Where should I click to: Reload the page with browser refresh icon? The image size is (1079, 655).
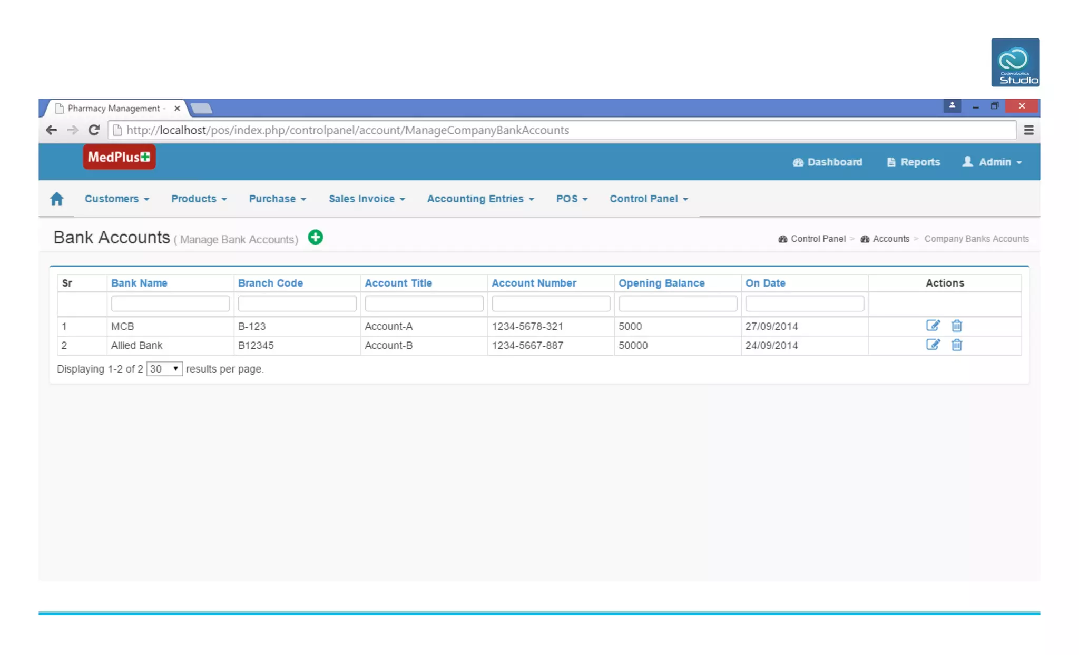tap(94, 130)
